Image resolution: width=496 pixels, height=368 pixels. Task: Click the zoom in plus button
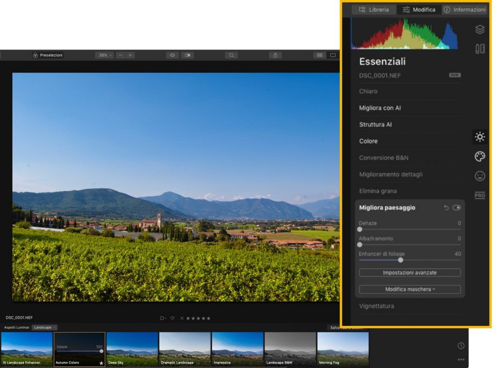[130, 55]
